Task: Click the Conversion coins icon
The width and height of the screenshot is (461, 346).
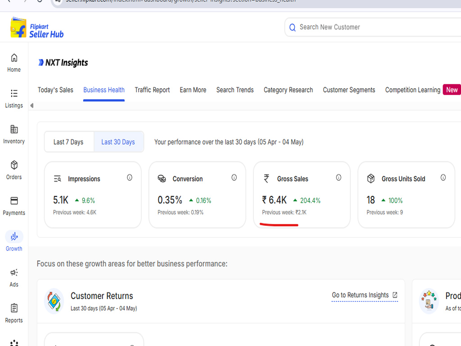Action: [162, 178]
